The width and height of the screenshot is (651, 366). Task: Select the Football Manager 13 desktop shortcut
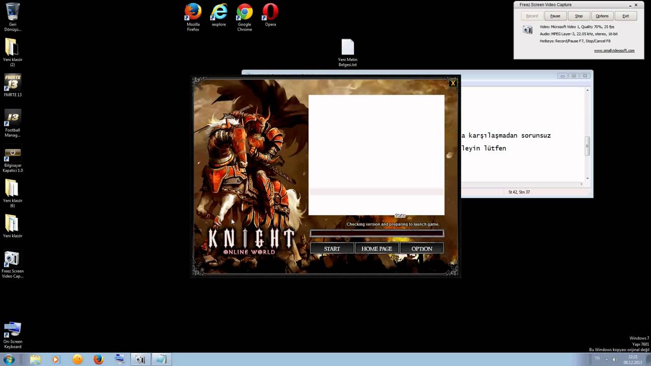(x=13, y=123)
